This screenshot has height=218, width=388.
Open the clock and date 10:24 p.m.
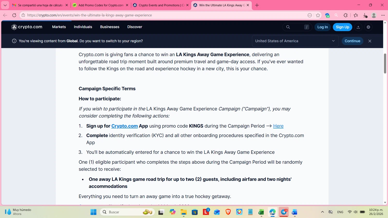coord(376,212)
